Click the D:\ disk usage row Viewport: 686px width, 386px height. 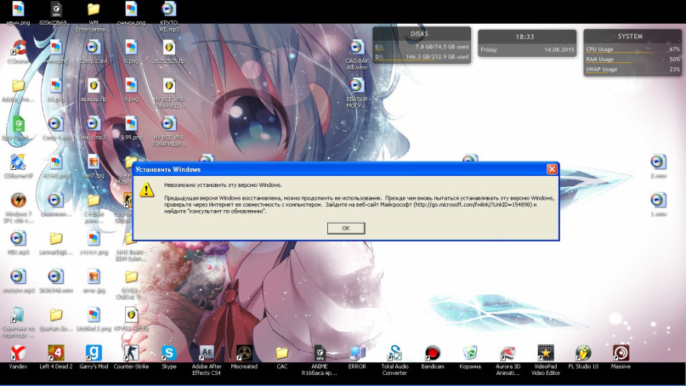422,56
